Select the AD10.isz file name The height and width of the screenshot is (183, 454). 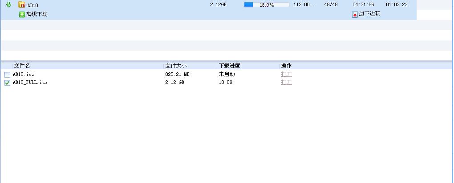[x=24, y=74]
